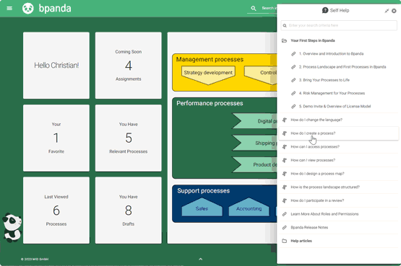Expand the footer with up chevron
Image resolution: width=401 pixels, height=266 pixels.
[x=201, y=259]
